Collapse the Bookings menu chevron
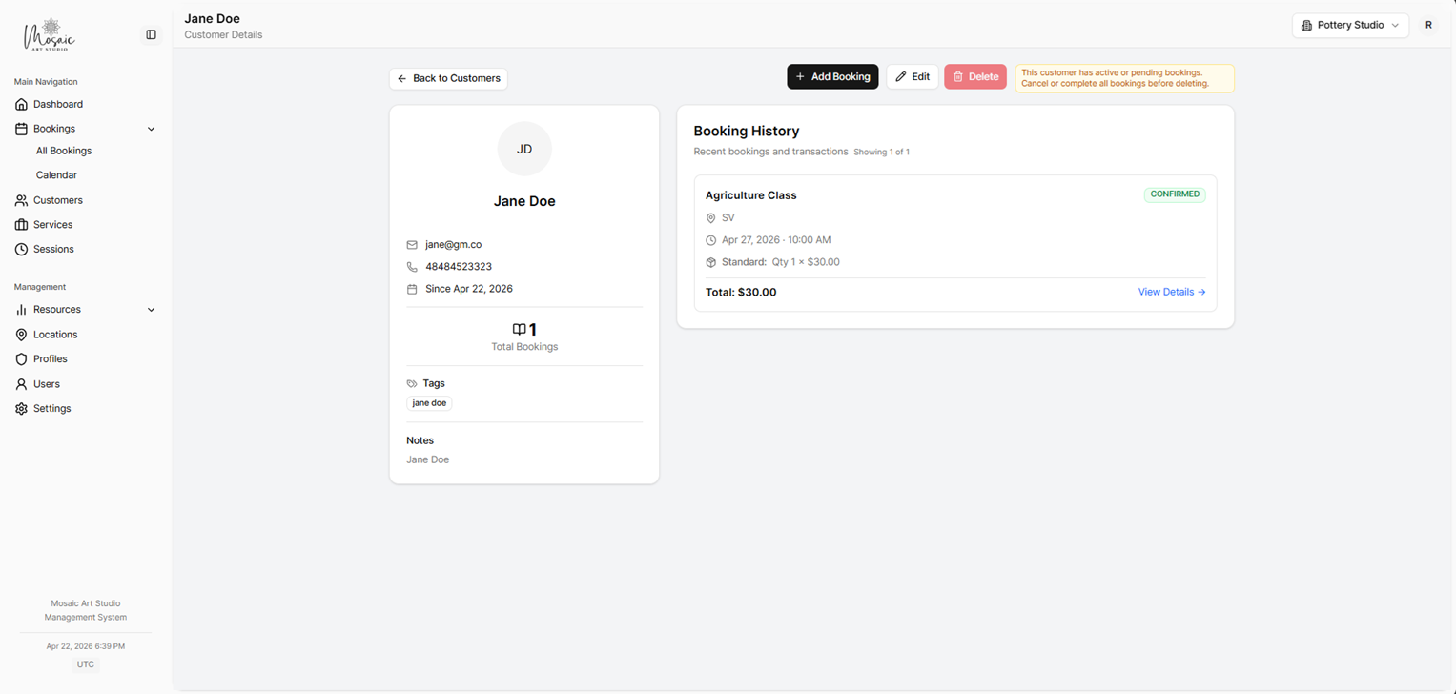Image resolution: width=1456 pixels, height=694 pixels. click(151, 128)
